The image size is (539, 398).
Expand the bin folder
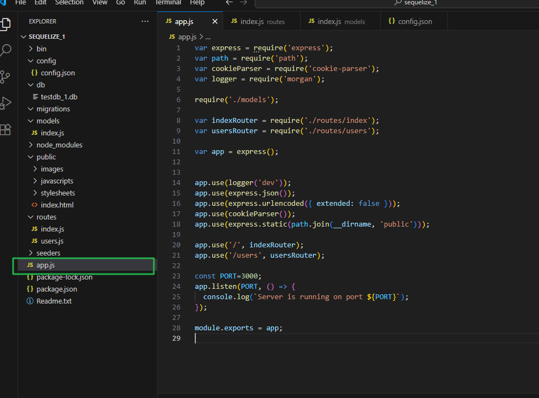pyautogui.click(x=31, y=49)
